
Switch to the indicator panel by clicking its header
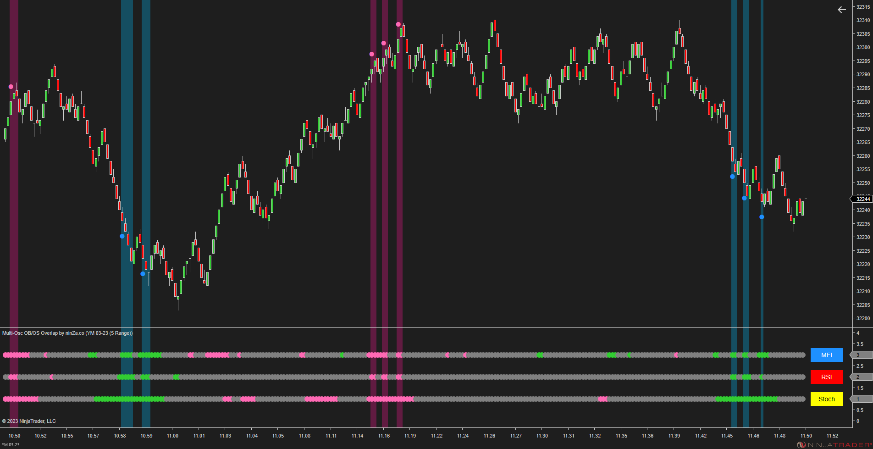(x=183, y=333)
